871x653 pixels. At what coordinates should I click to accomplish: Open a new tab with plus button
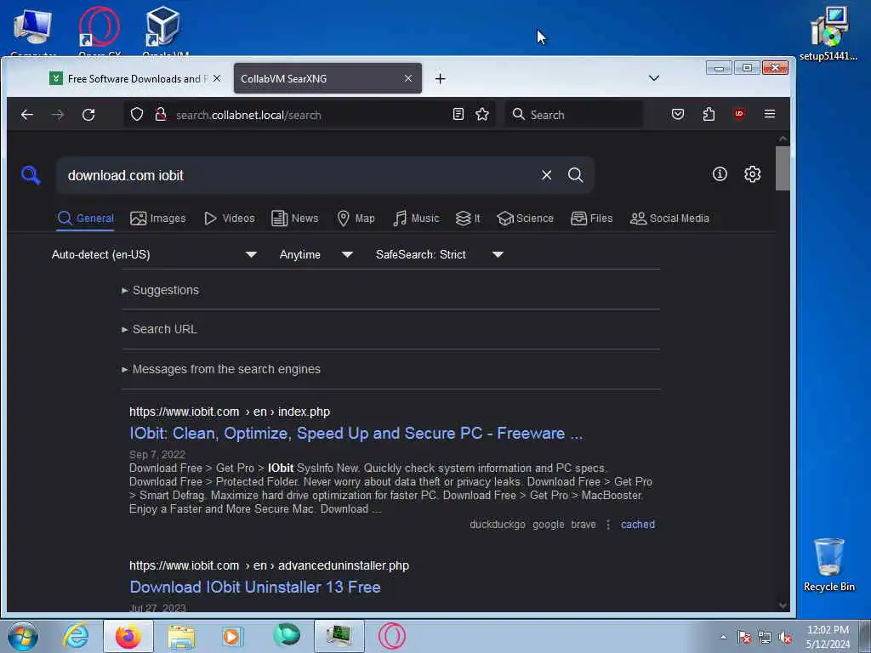tap(441, 79)
